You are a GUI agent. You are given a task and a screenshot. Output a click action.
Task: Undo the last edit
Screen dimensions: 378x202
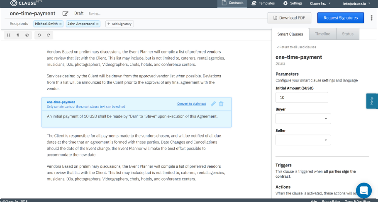click(x=39, y=35)
